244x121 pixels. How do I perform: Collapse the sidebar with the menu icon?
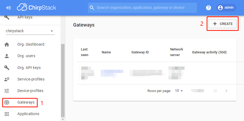(9, 8)
